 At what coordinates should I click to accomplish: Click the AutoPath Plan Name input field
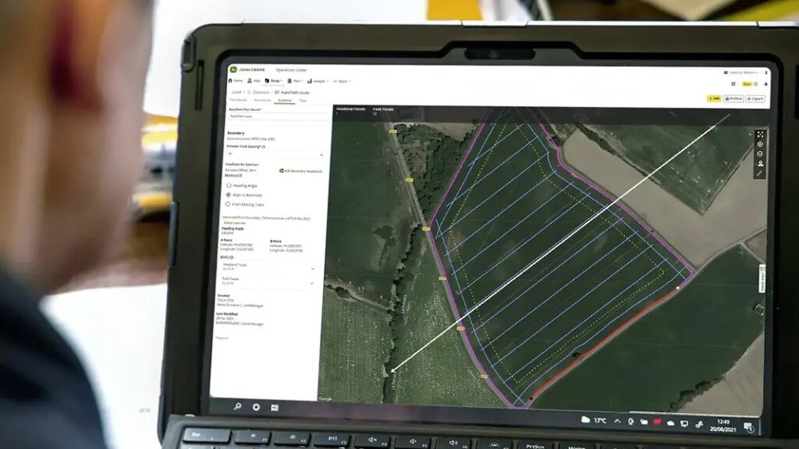276,116
